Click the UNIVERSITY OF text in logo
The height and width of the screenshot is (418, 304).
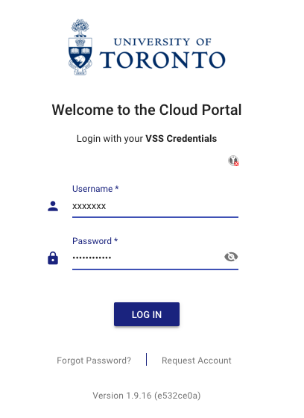pos(162,42)
